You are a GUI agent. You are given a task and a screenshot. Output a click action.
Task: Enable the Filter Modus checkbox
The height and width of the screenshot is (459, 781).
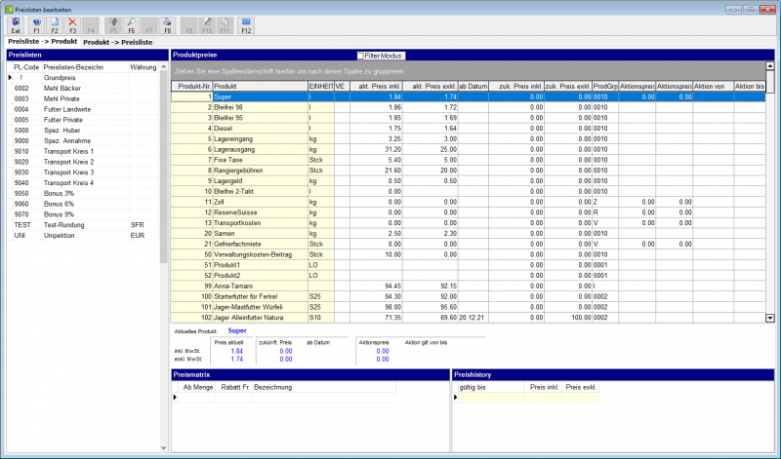tap(360, 57)
